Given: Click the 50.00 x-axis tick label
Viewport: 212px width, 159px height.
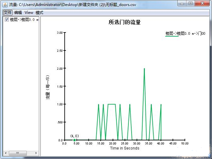Looking at the screenshot, I should [x=185, y=144].
